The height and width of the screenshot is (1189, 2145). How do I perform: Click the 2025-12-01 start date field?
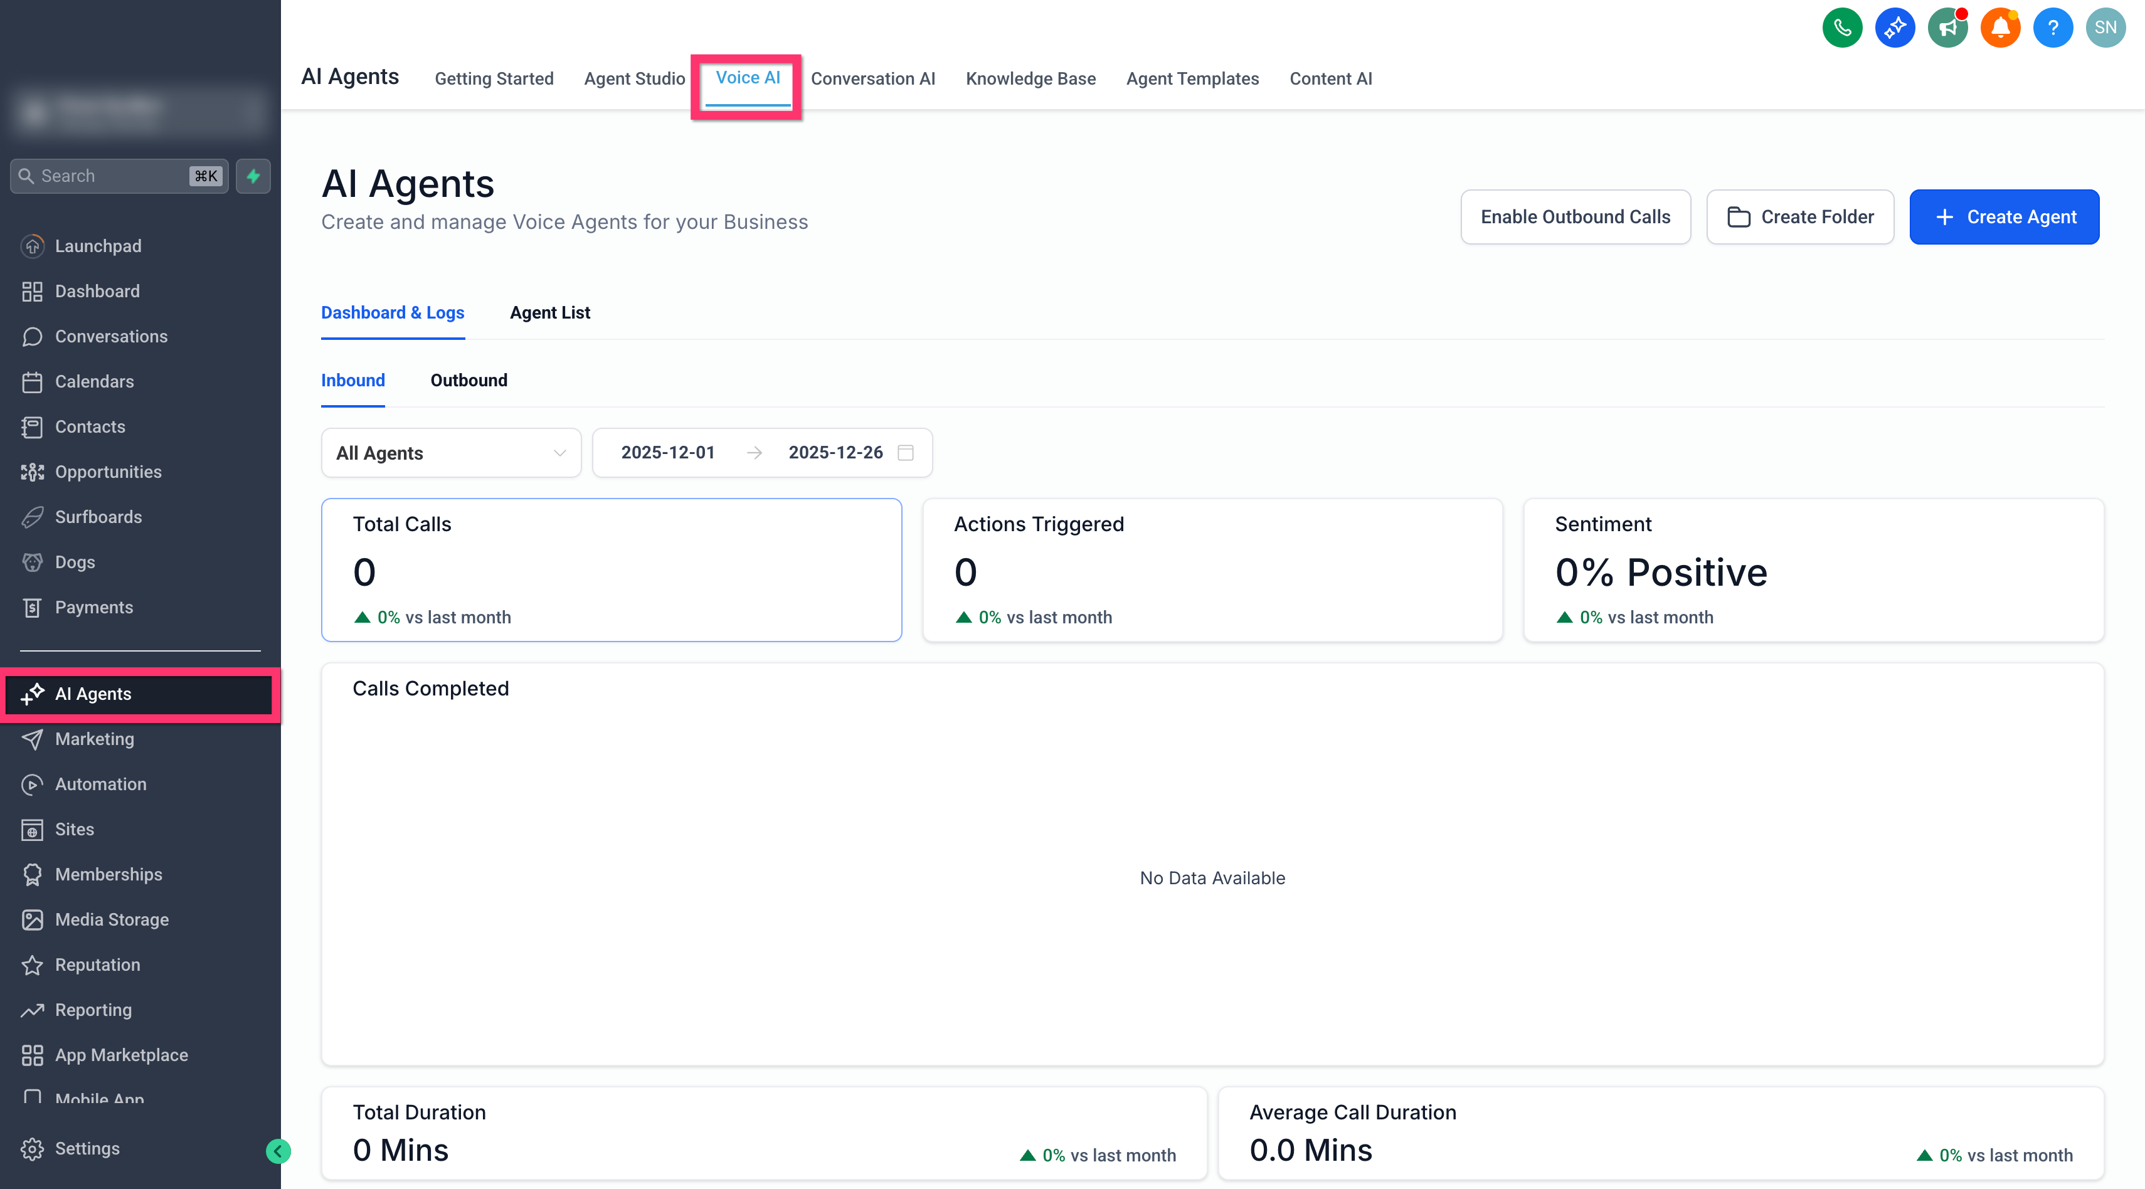(668, 452)
